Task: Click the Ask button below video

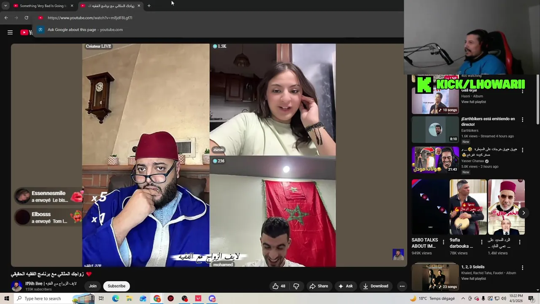Action: pos(346,286)
